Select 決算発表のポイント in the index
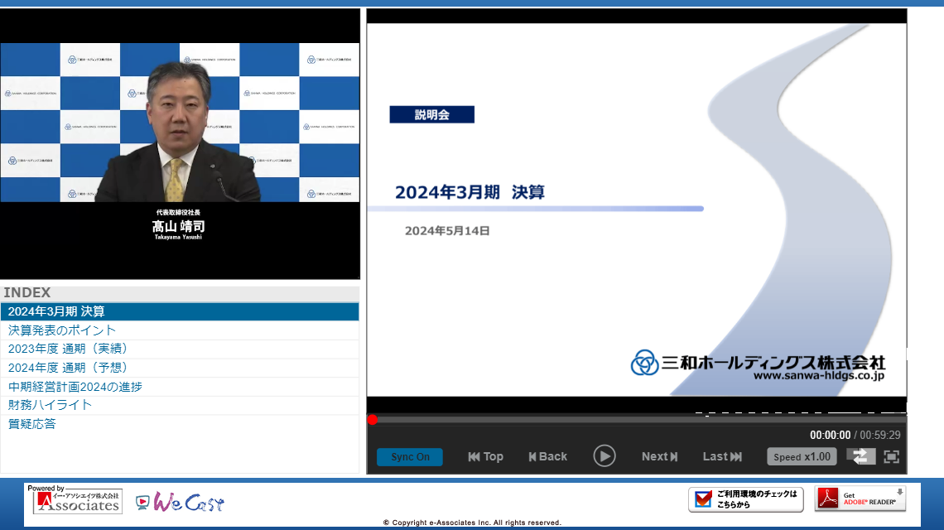Image resolution: width=944 pixels, height=530 pixels. [62, 330]
